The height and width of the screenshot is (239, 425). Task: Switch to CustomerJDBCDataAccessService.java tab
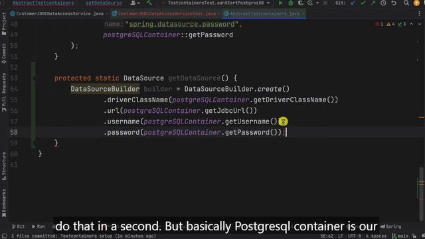57,13
